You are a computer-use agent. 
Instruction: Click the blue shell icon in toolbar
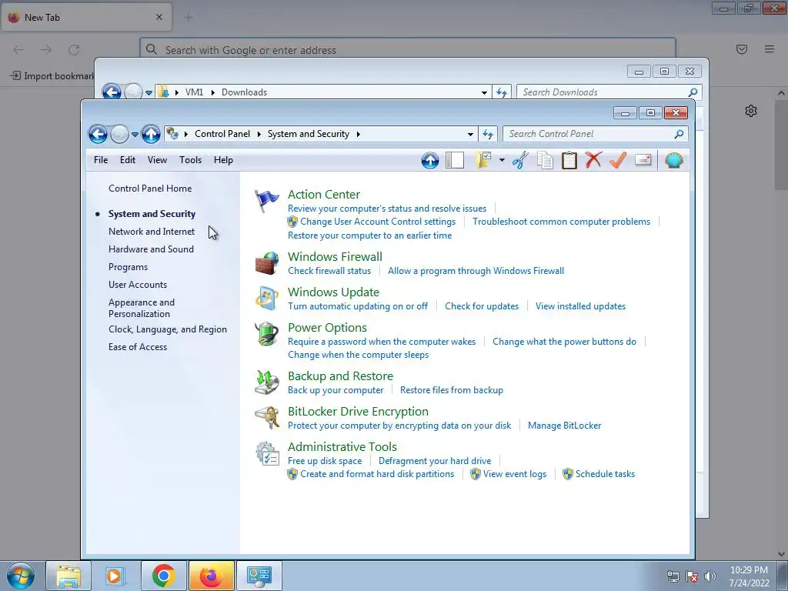click(673, 160)
